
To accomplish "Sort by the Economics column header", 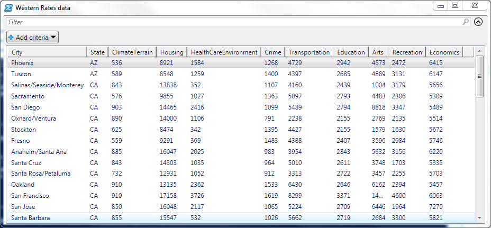I will point(444,52).
